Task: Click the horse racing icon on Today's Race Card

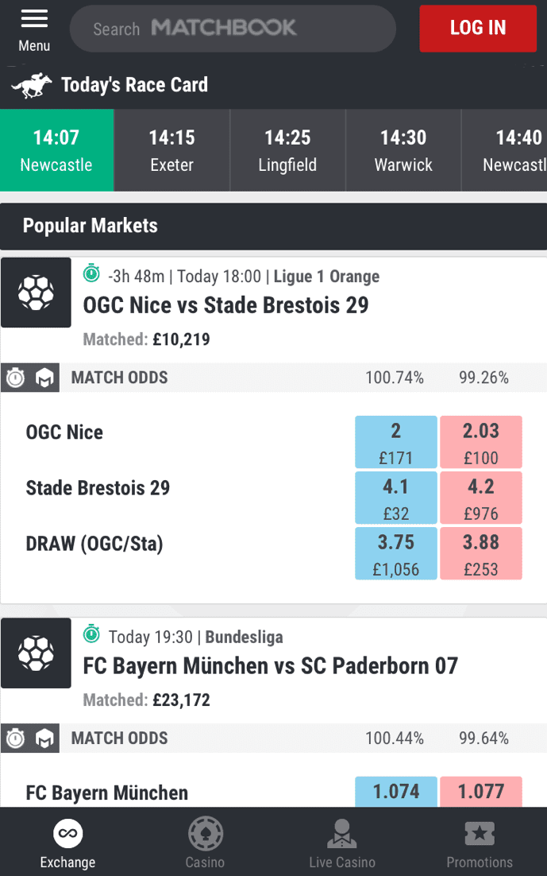Action: 30,83
